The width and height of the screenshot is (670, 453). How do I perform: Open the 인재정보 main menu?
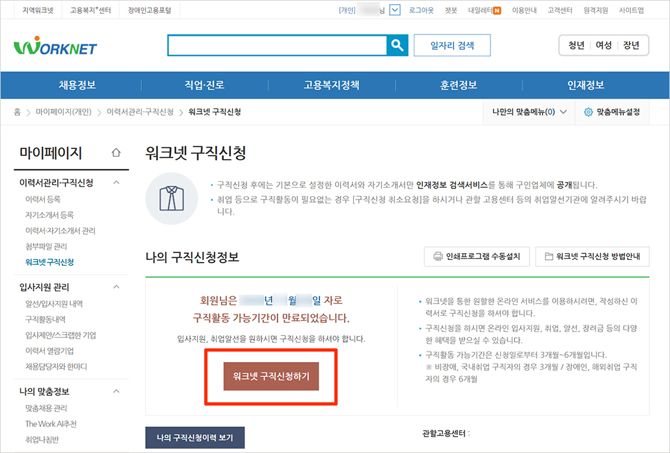coord(586,85)
